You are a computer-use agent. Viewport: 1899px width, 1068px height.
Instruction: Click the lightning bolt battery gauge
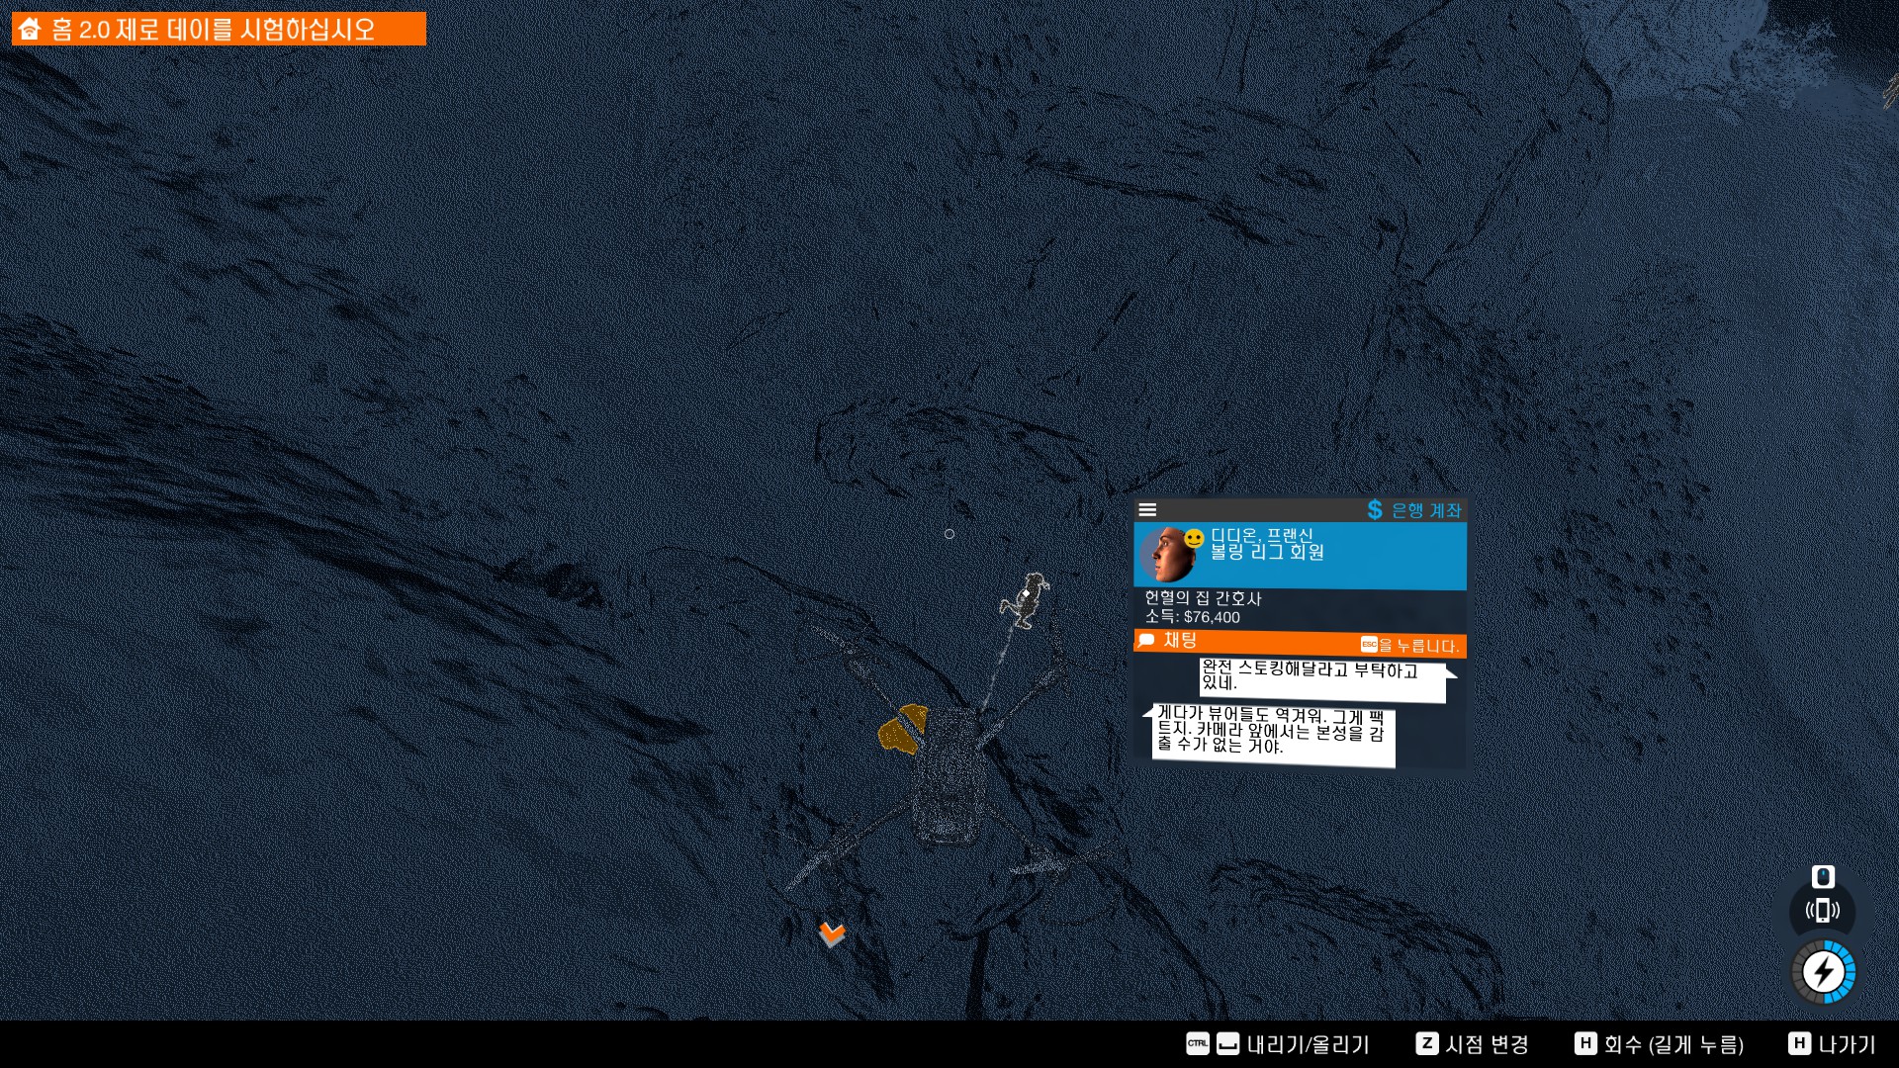[x=1823, y=972]
